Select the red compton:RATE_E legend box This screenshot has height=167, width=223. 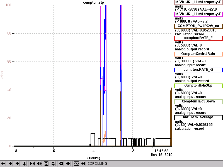(x=198, y=38)
